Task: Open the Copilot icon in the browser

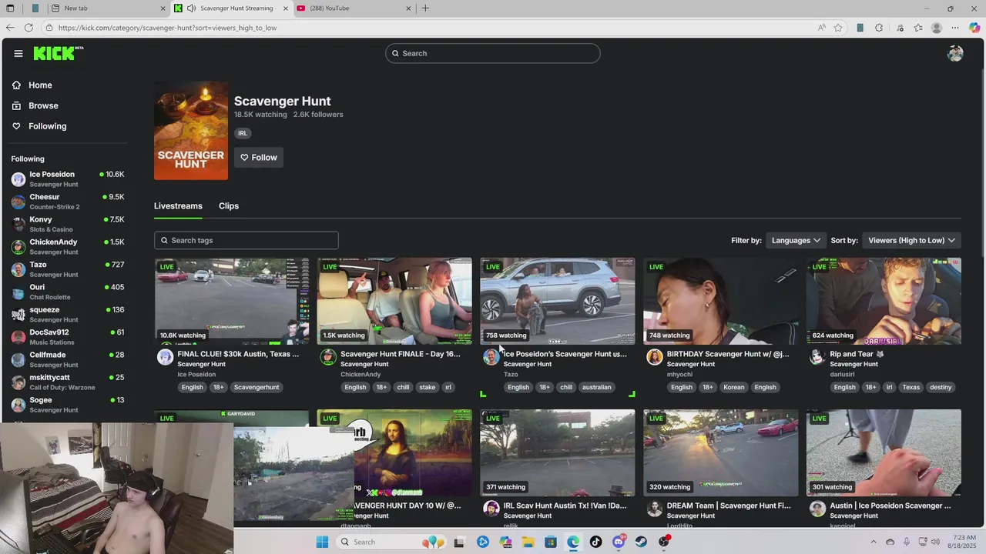Action: pos(974,28)
